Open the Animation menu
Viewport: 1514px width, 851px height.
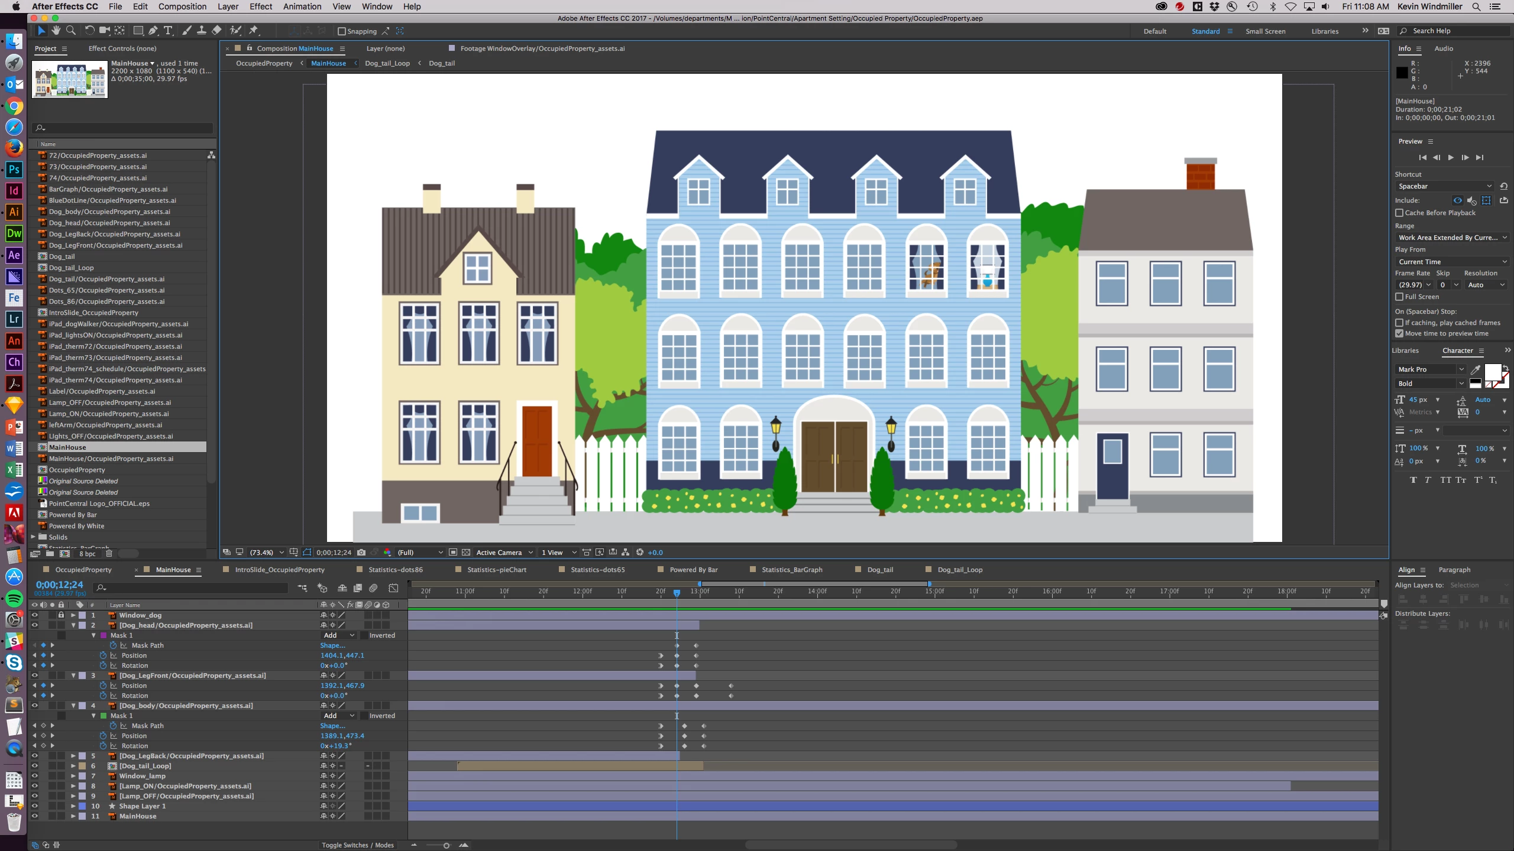pos(302,7)
